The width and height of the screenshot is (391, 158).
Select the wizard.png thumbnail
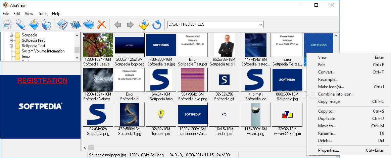[256, 115]
